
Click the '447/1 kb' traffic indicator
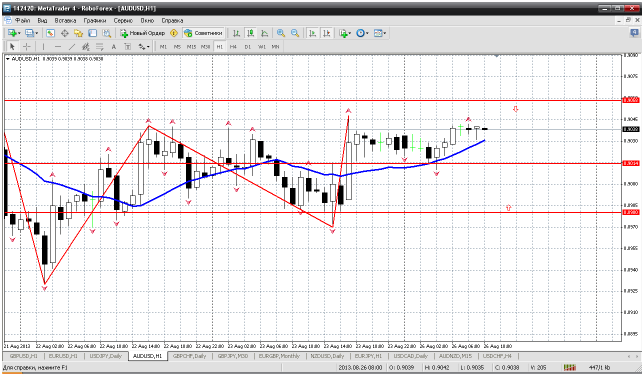click(x=600, y=367)
